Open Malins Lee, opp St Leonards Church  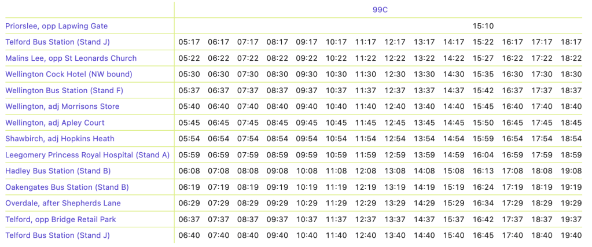(x=71, y=58)
